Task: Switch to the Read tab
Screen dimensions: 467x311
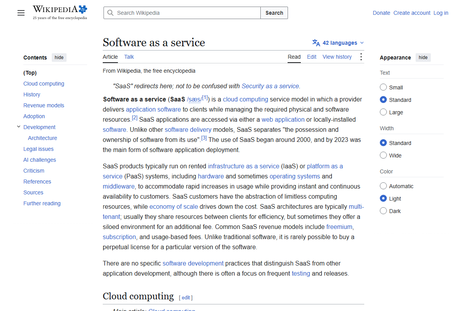Action: point(294,57)
